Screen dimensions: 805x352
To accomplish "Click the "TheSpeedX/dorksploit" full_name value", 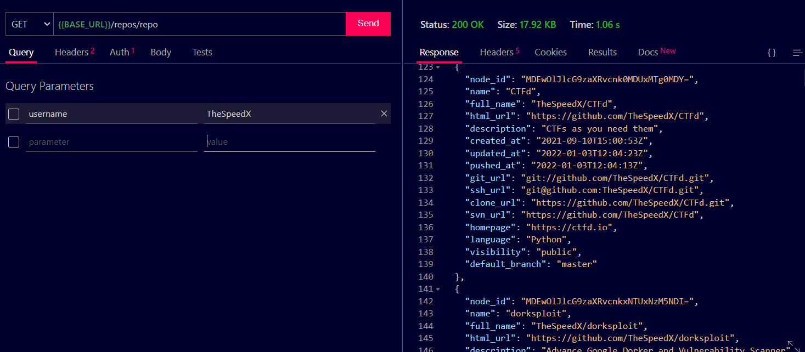I will (587, 326).
